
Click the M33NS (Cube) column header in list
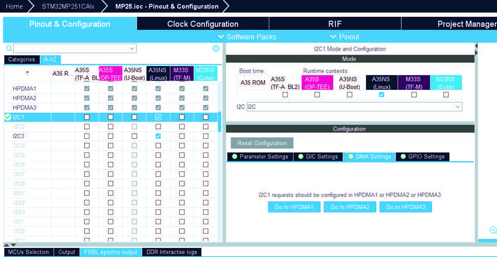point(205,73)
